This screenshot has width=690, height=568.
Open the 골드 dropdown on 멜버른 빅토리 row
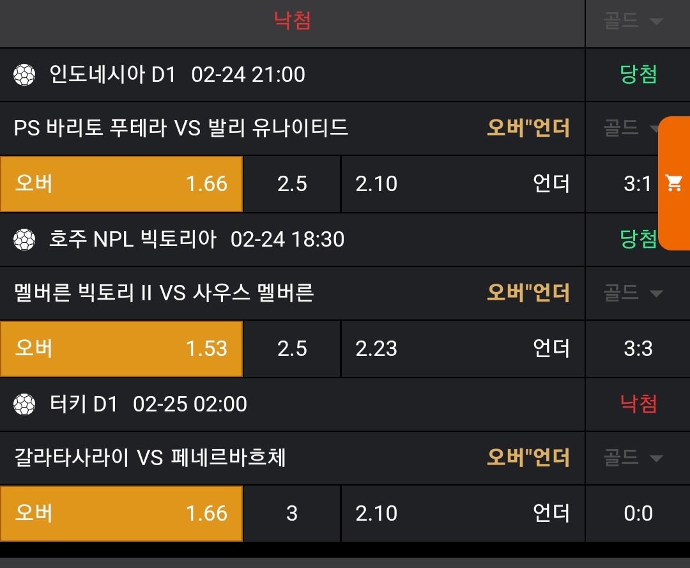(632, 293)
